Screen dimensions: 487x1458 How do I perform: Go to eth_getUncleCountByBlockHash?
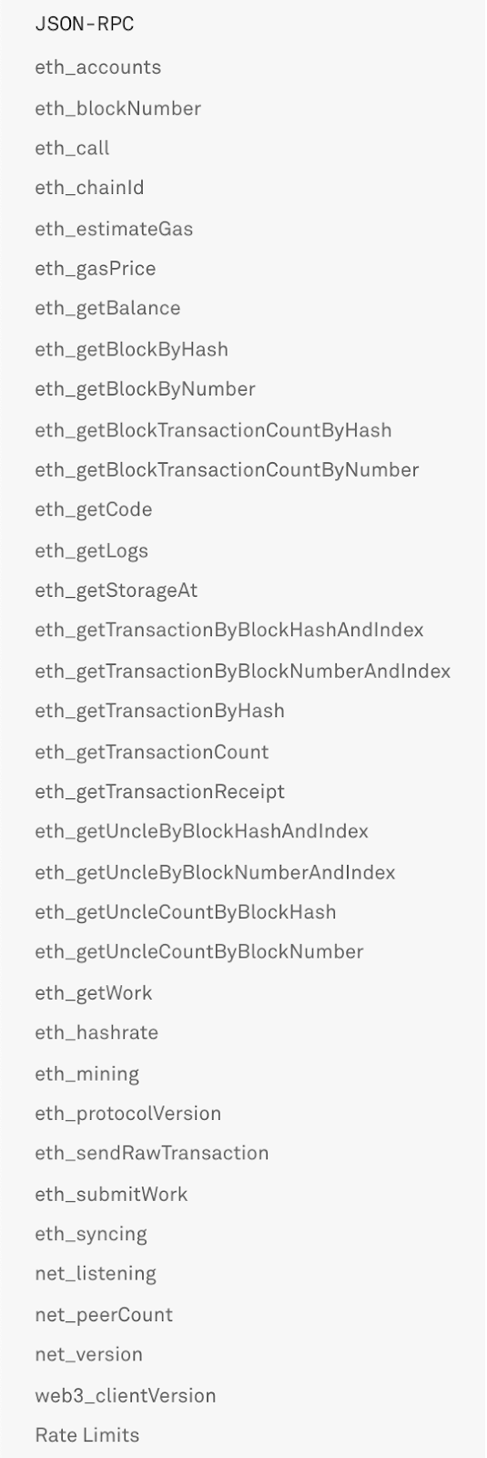[186, 912]
